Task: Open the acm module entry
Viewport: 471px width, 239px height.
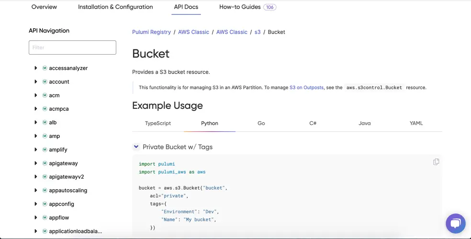Action: (54, 95)
